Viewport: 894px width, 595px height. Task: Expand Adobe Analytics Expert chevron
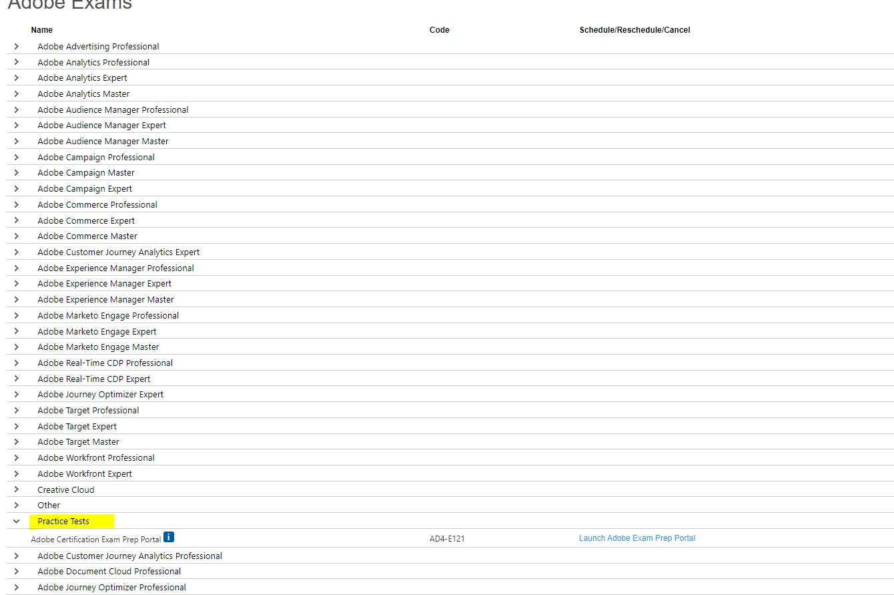pyautogui.click(x=17, y=77)
